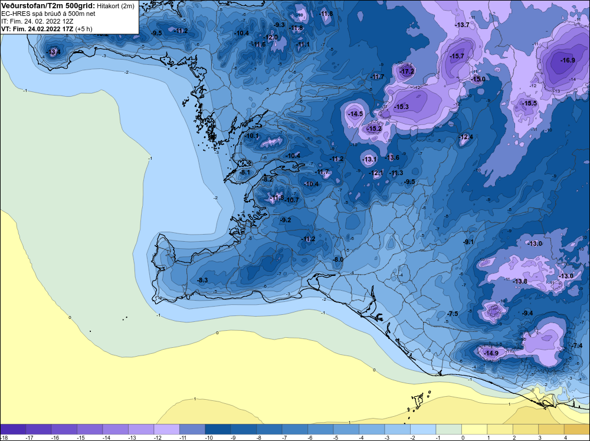
Task: Select legend swatch between 0 and 1
Action: tap(474, 429)
